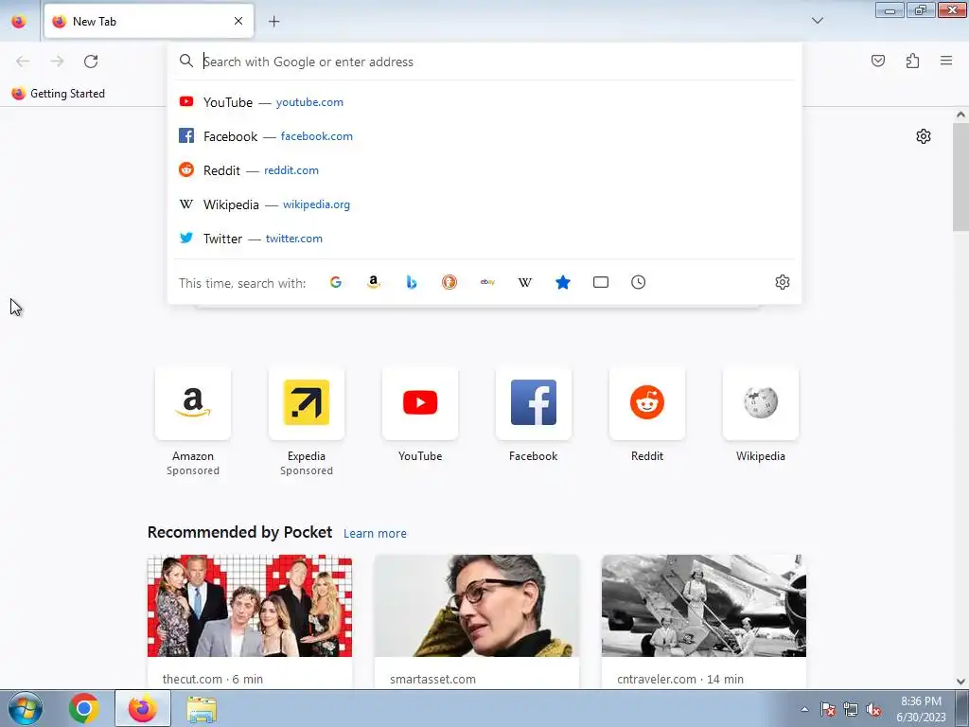Image resolution: width=969 pixels, height=727 pixels.
Task: Launch Chrome from the taskbar
Action: point(84,708)
